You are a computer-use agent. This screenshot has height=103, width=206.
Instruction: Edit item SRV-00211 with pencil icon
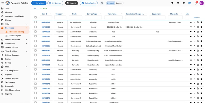[194, 37]
